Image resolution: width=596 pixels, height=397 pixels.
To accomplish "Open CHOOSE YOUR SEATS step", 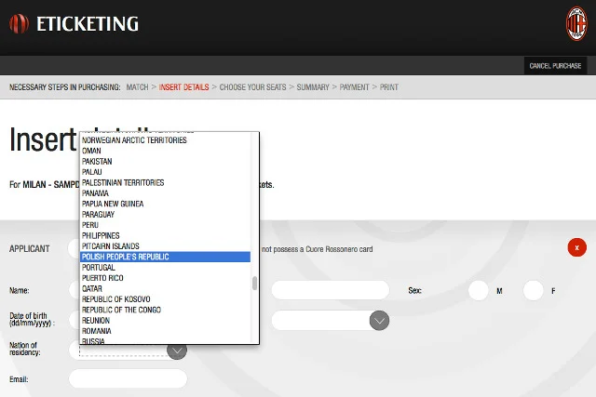I will click(252, 87).
